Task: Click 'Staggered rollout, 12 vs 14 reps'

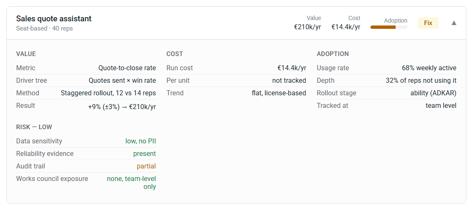Action: (x=108, y=93)
